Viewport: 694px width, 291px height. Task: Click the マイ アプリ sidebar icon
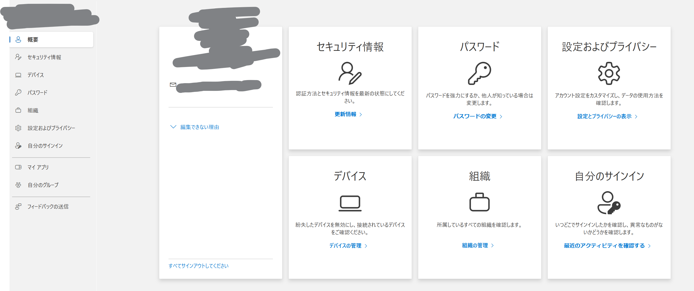[x=18, y=167]
